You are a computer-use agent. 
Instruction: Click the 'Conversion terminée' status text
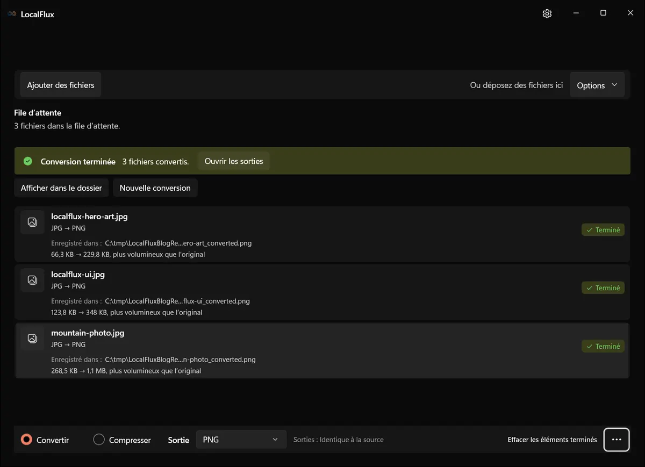[78, 162]
